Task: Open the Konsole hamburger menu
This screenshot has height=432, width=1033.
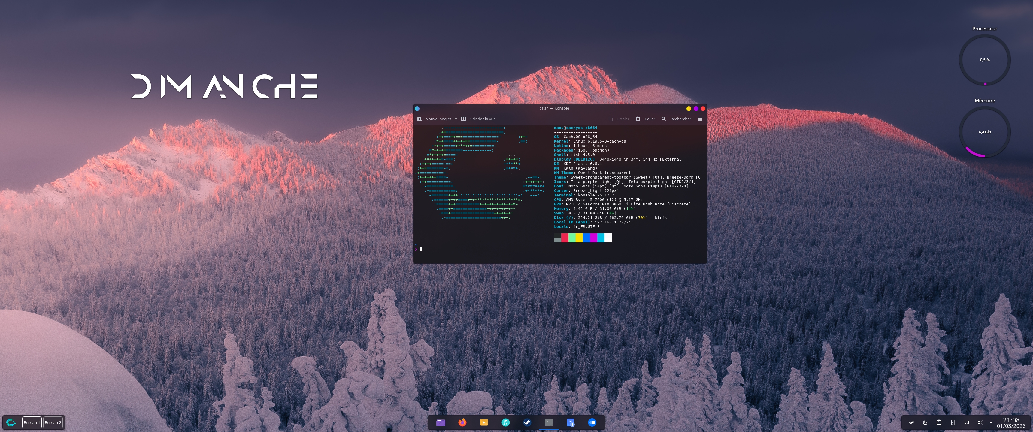Action: coord(700,119)
